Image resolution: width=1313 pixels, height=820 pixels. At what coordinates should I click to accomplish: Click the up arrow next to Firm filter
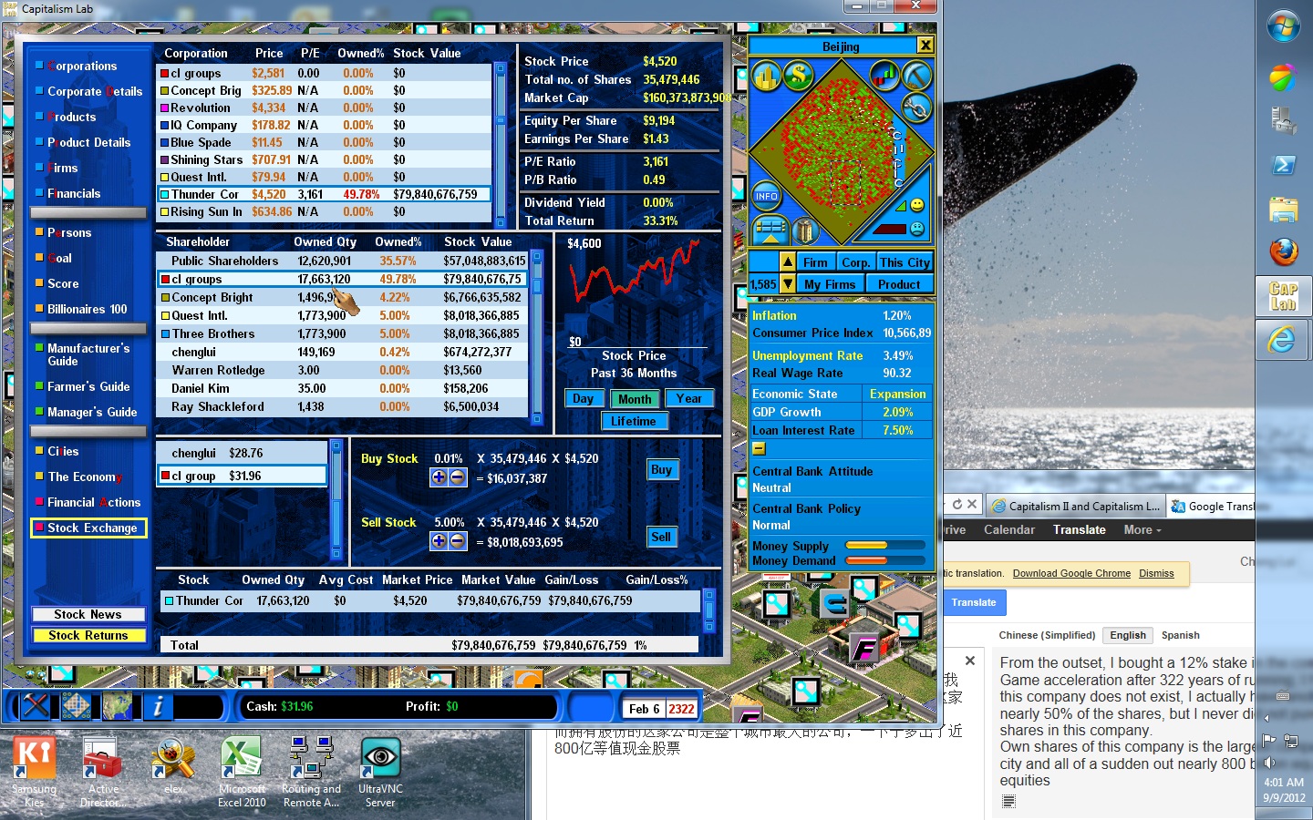point(788,261)
